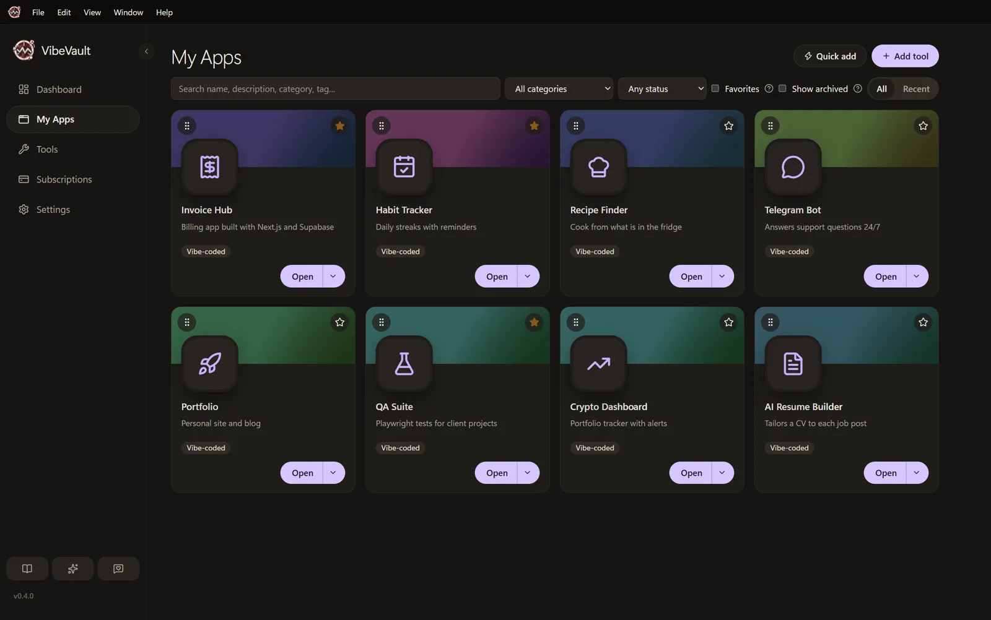
Task: Click the sparkles icon in sidebar footer
Action: 72,569
